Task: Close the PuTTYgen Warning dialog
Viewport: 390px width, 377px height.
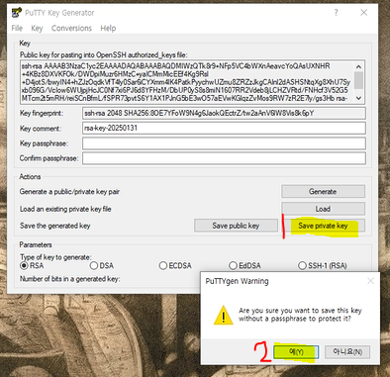Action: pos(371,281)
